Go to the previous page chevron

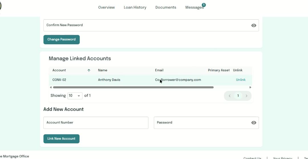[230, 96]
